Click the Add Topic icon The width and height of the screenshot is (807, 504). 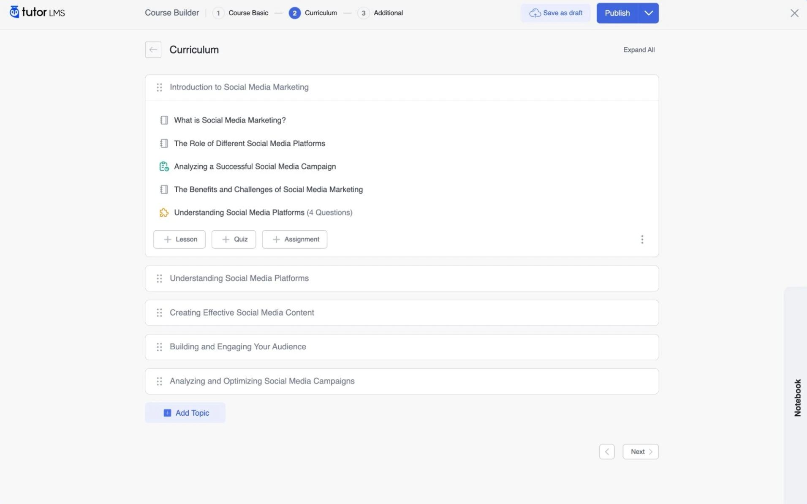167,413
